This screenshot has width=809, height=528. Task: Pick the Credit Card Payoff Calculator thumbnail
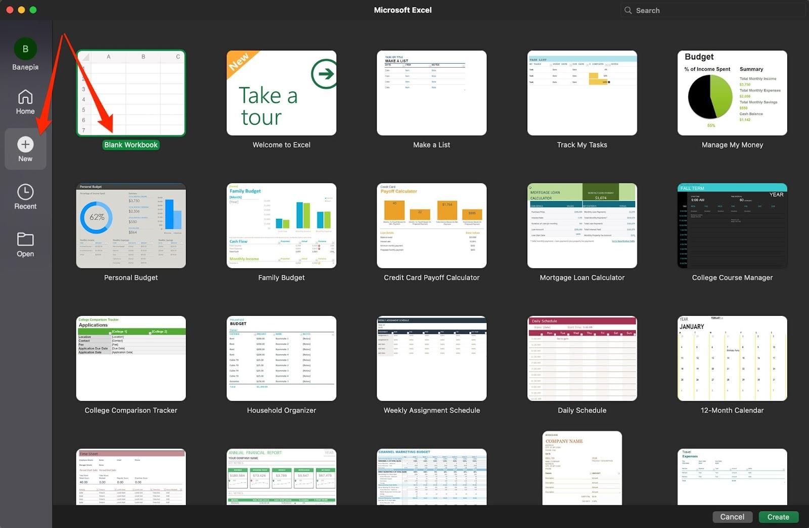(432, 226)
